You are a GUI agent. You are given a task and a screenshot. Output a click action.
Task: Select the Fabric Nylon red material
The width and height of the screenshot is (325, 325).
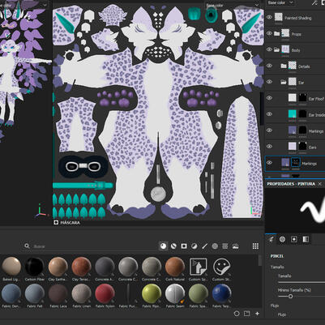click(105, 293)
